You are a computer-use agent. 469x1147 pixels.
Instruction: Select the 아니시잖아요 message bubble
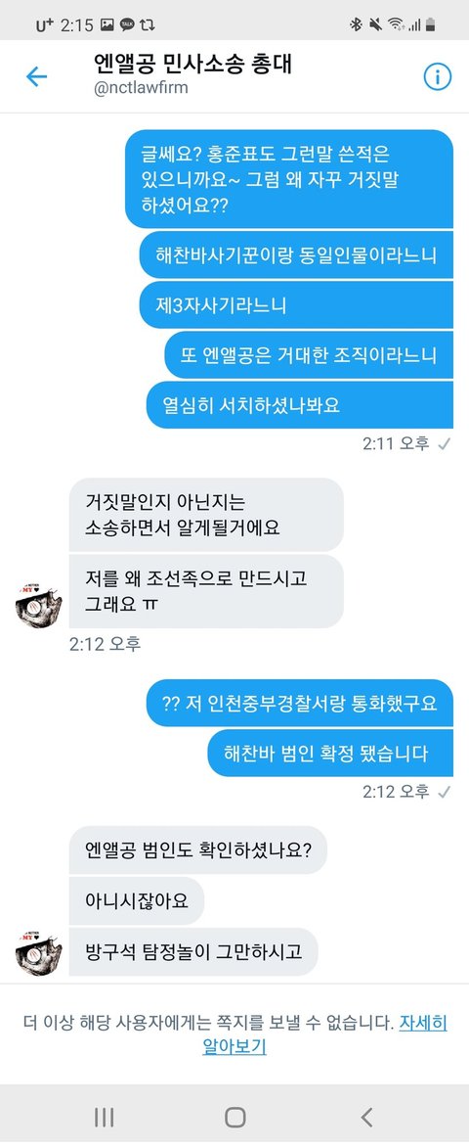pos(137,901)
